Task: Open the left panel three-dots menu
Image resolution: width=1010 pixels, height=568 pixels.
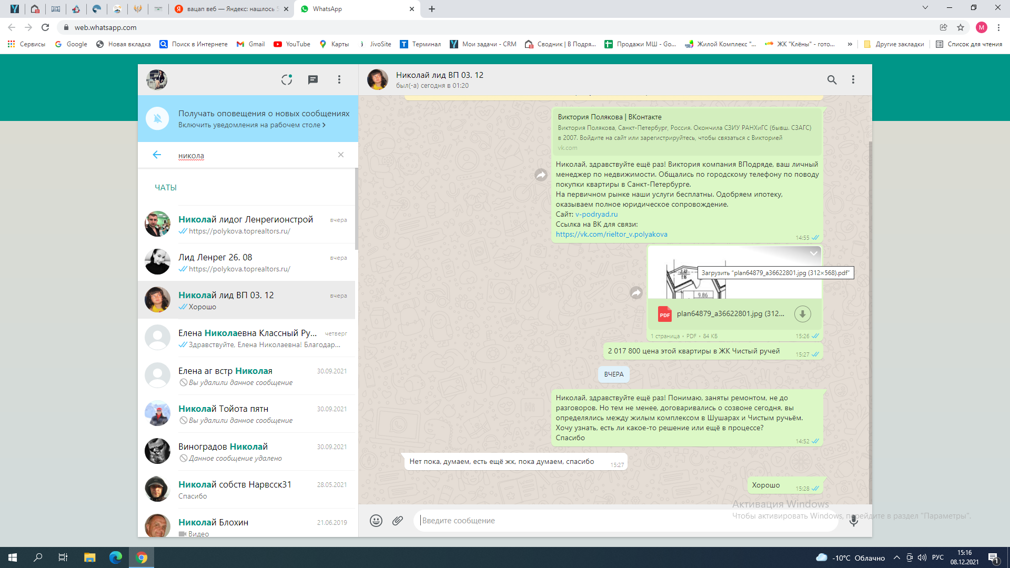Action: point(339,79)
